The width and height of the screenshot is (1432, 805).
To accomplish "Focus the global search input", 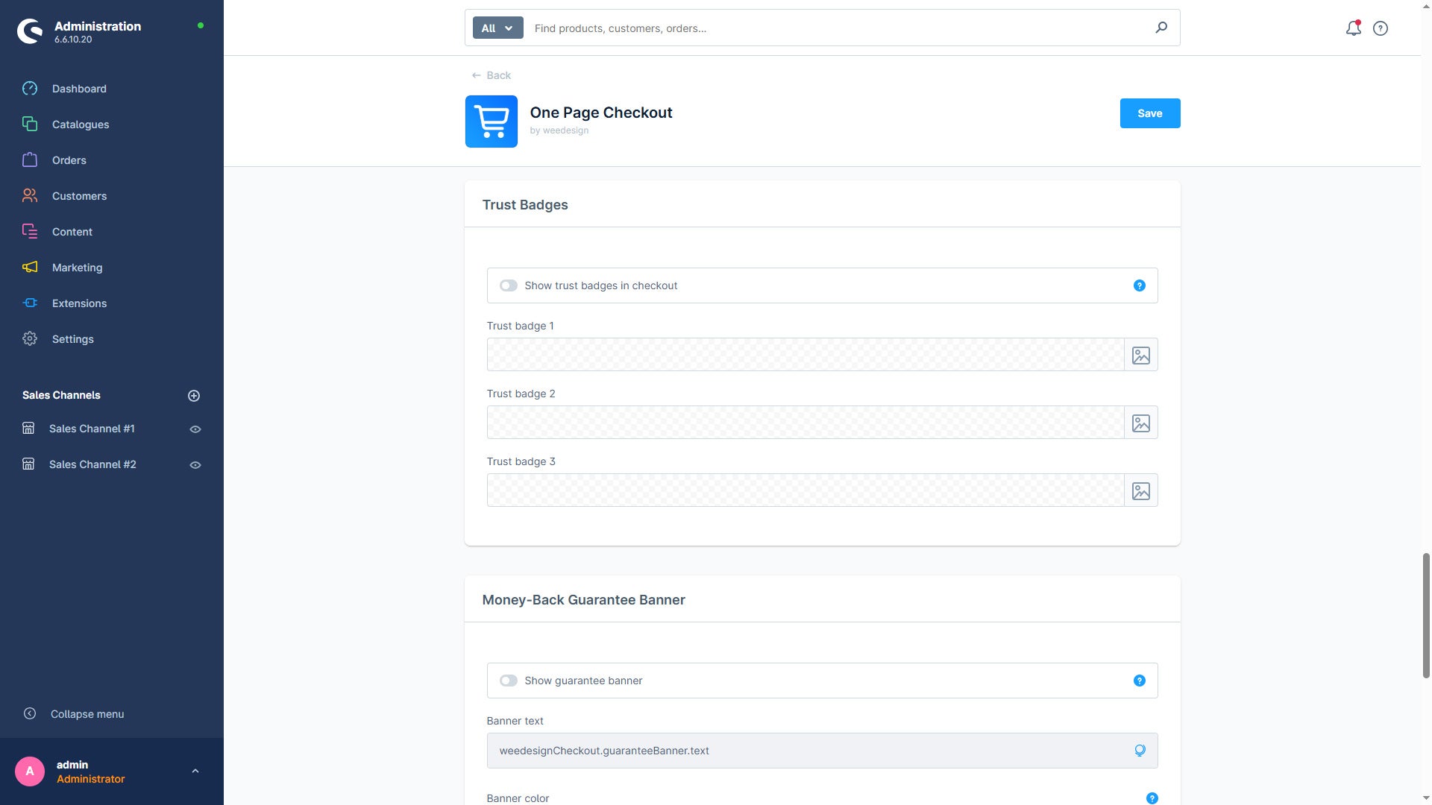I will [835, 28].
